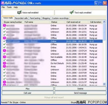Click the voice mail enabled checkmark icon

point(19,12)
